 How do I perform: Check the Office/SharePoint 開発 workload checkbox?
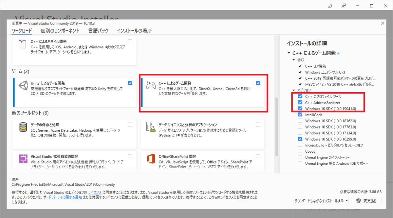click(258, 156)
